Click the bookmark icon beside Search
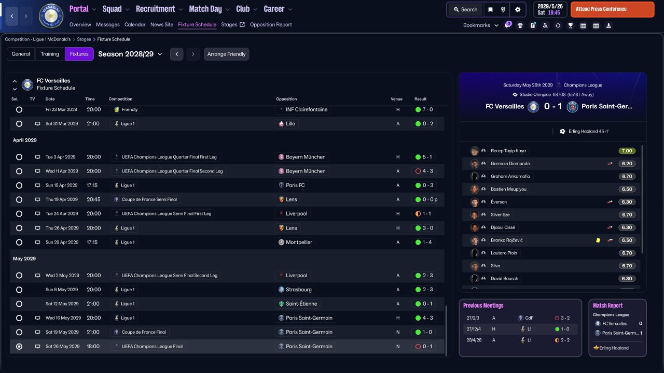The width and height of the screenshot is (664, 373). click(490, 9)
